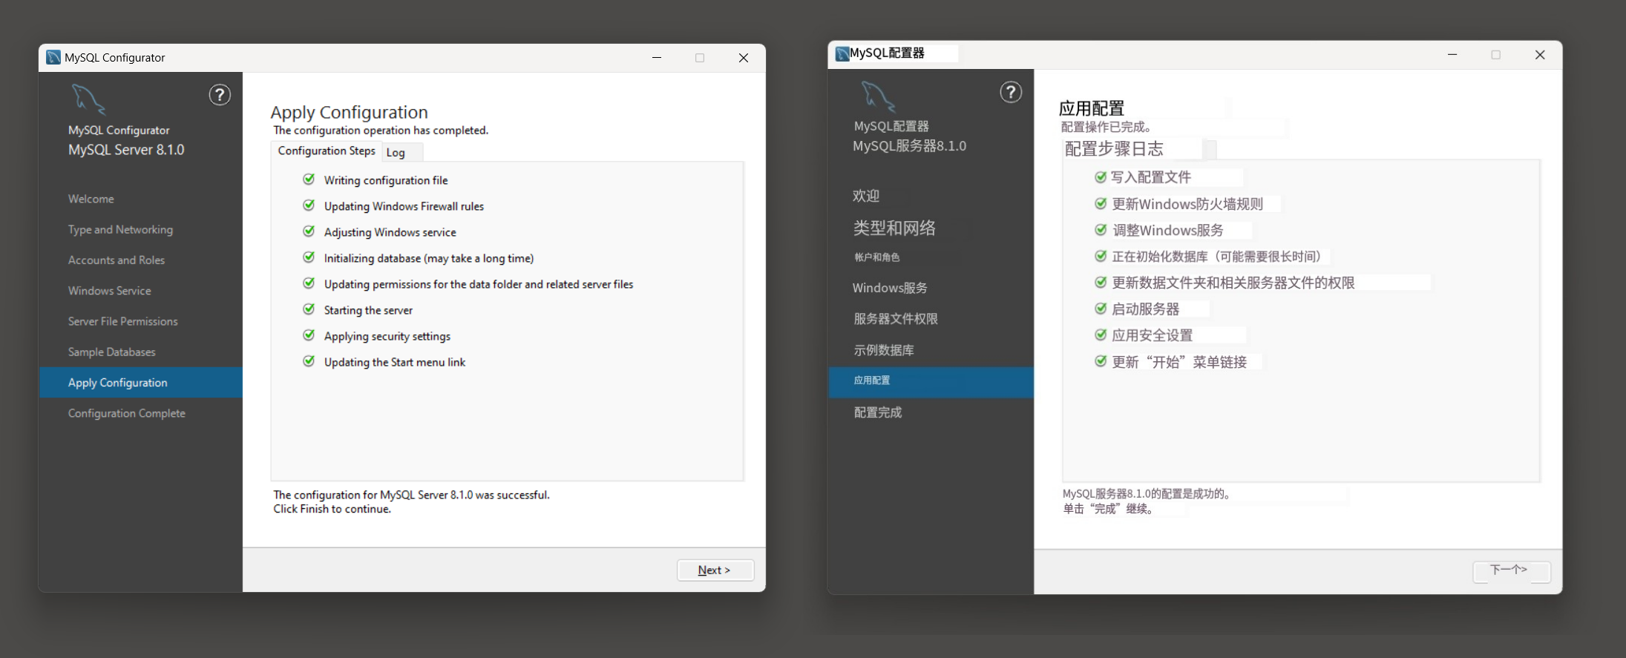Click the 'Click Finish to continue.' text

332,509
